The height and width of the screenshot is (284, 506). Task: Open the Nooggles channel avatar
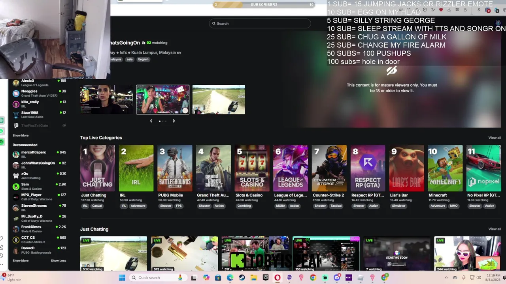click(16, 93)
